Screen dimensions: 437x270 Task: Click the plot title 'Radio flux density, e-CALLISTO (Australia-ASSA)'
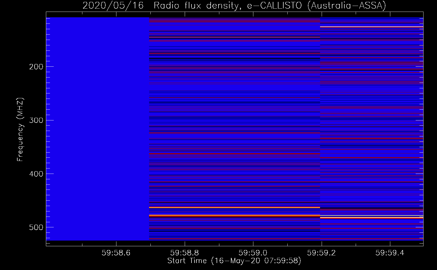click(x=270, y=6)
